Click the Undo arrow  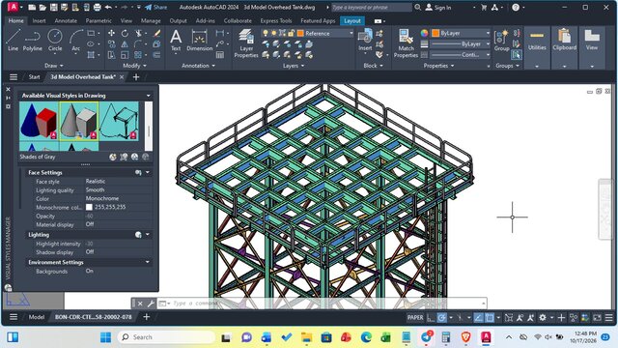coord(108,7)
